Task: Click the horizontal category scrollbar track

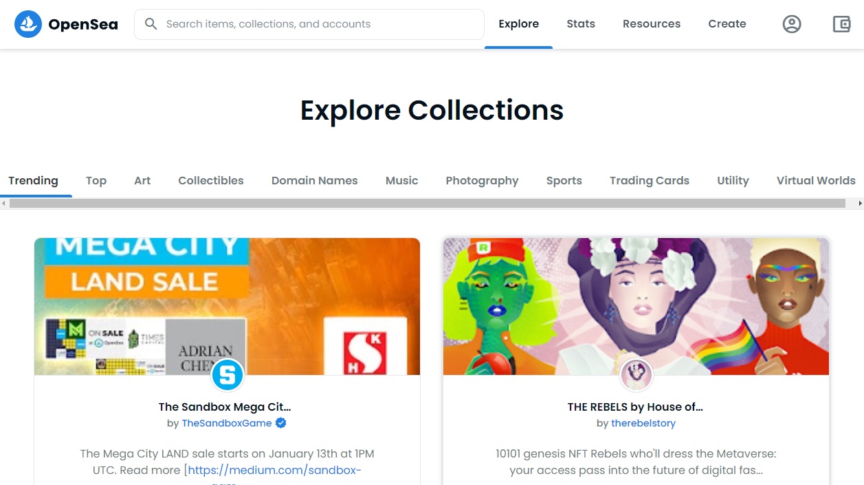Action: click(x=426, y=204)
